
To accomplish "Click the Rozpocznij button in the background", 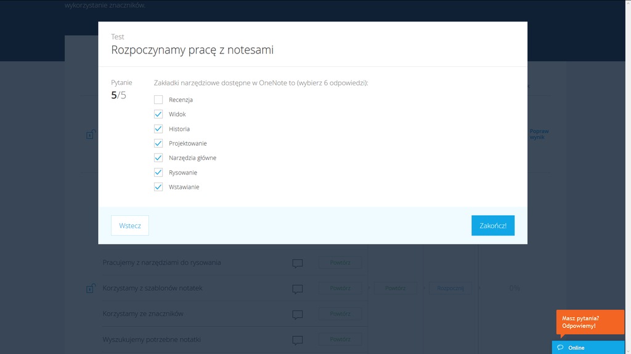I will pyautogui.click(x=450, y=288).
